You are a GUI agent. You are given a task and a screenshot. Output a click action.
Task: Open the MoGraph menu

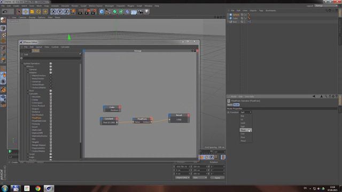pyautogui.click(x=109, y=6)
